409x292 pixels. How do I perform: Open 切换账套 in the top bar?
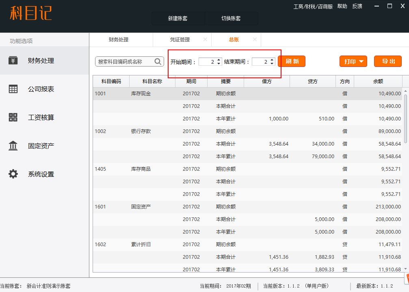point(231,19)
